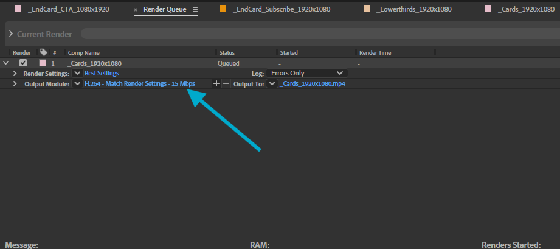Viewport: 560px width, 249px height.
Task: Expand the Output Module row
Action: point(15,84)
